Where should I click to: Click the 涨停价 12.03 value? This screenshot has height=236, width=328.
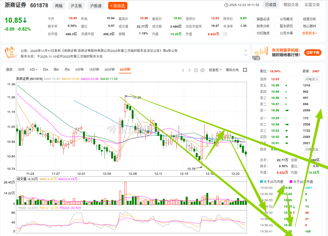point(215,18)
